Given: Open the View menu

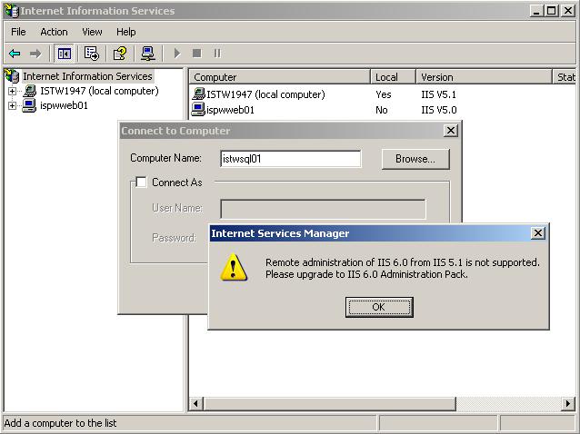Looking at the screenshot, I should 92,32.
